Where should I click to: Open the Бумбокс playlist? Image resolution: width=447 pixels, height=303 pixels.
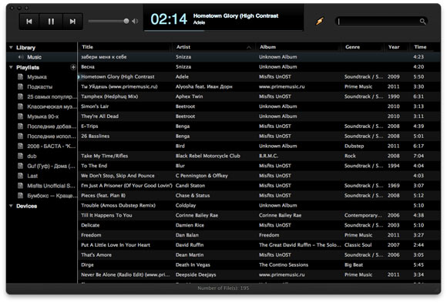[42, 196]
